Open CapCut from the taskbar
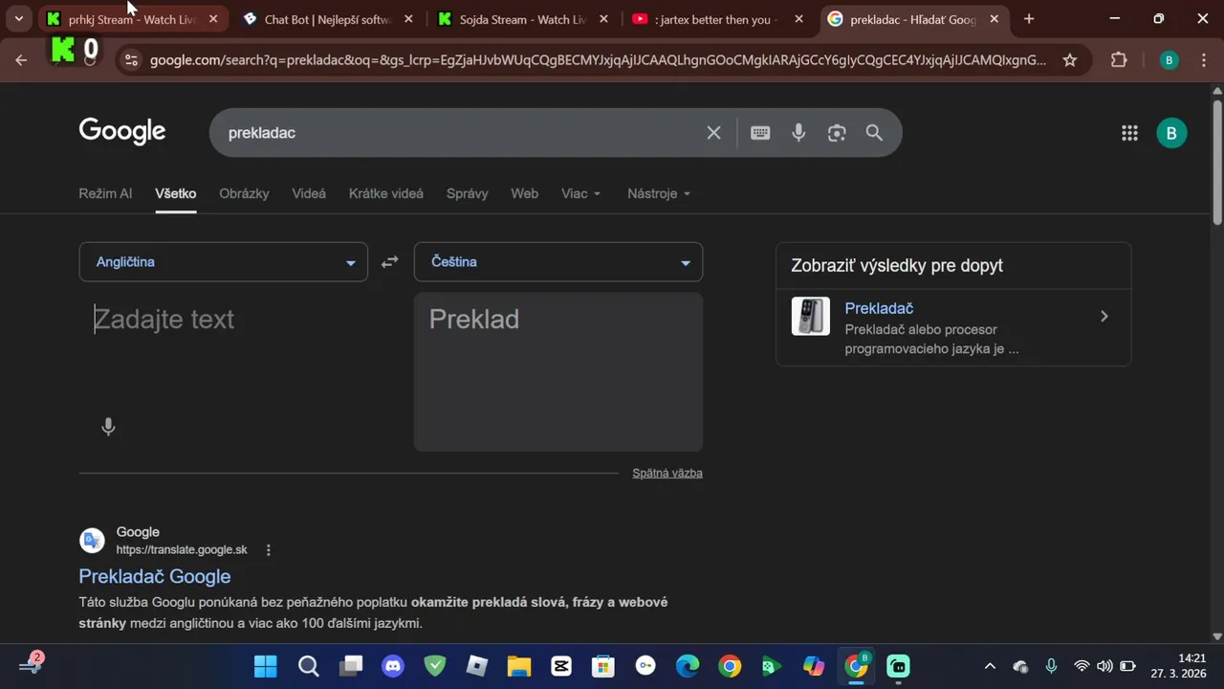 pos(560,666)
